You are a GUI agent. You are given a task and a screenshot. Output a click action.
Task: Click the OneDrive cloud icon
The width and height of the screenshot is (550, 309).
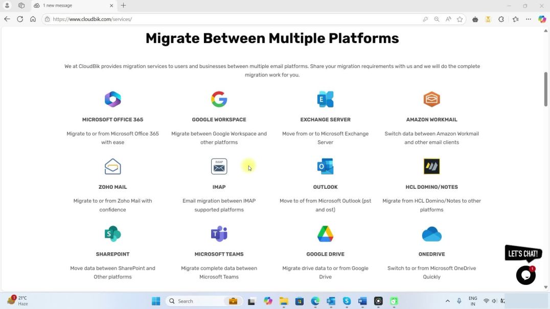(x=431, y=234)
